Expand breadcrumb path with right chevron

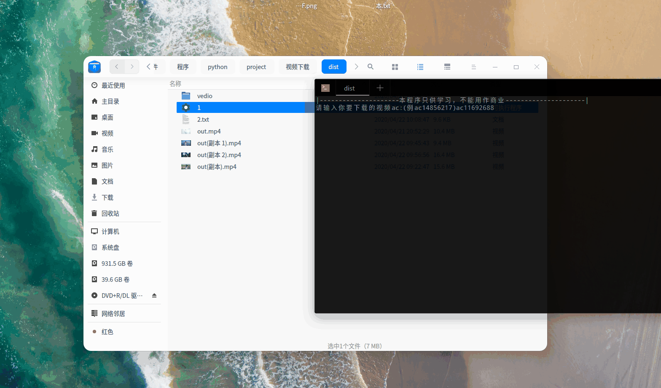pyautogui.click(x=356, y=67)
